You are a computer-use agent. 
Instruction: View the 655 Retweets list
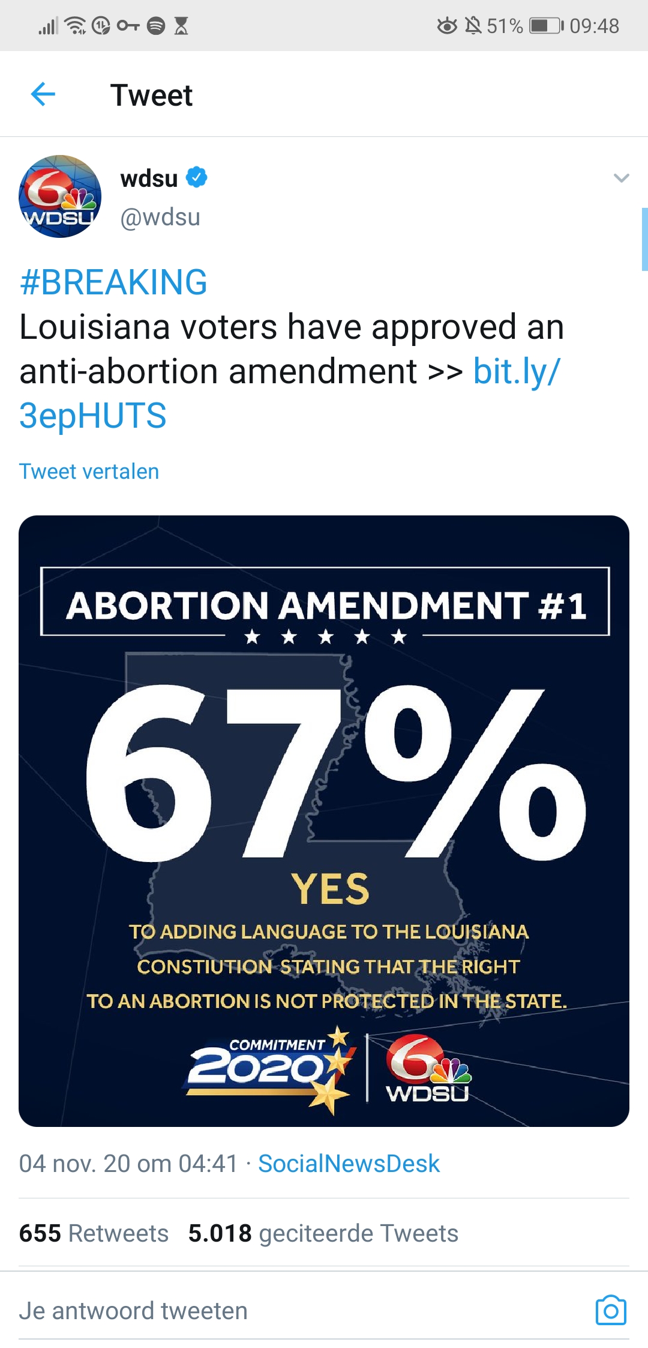[94, 1233]
